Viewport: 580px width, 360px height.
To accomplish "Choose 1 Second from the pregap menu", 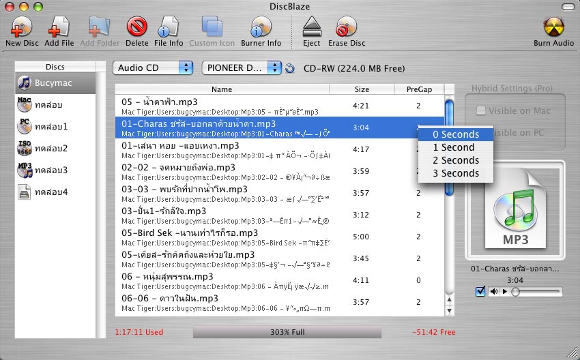I will pyautogui.click(x=456, y=147).
